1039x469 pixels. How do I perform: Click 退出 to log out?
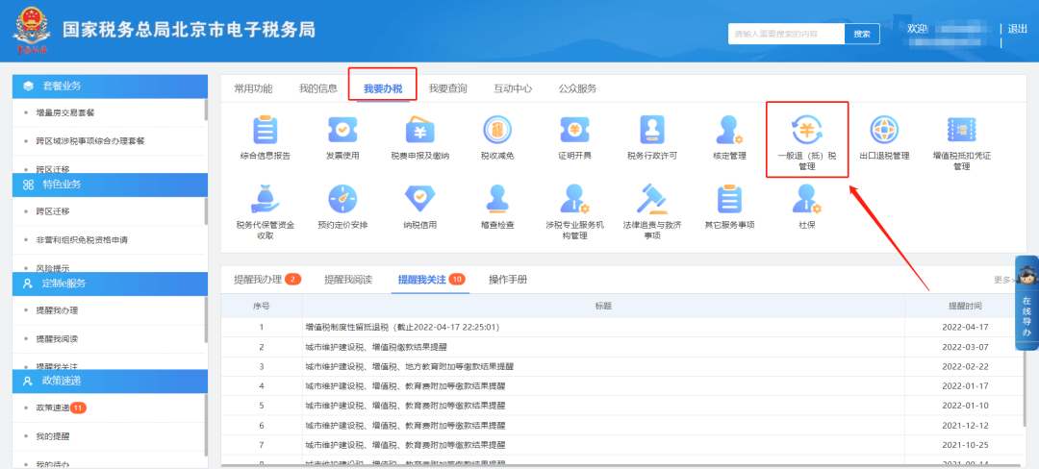click(1017, 29)
